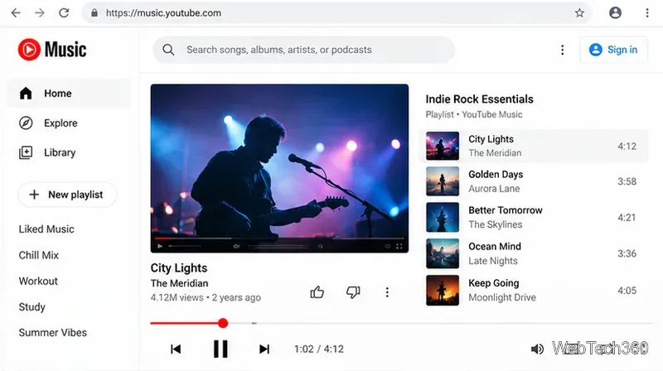Screen dimensions: 663x371
Task: Click the Better Tomorrow thumbnail
Action: [443, 217]
